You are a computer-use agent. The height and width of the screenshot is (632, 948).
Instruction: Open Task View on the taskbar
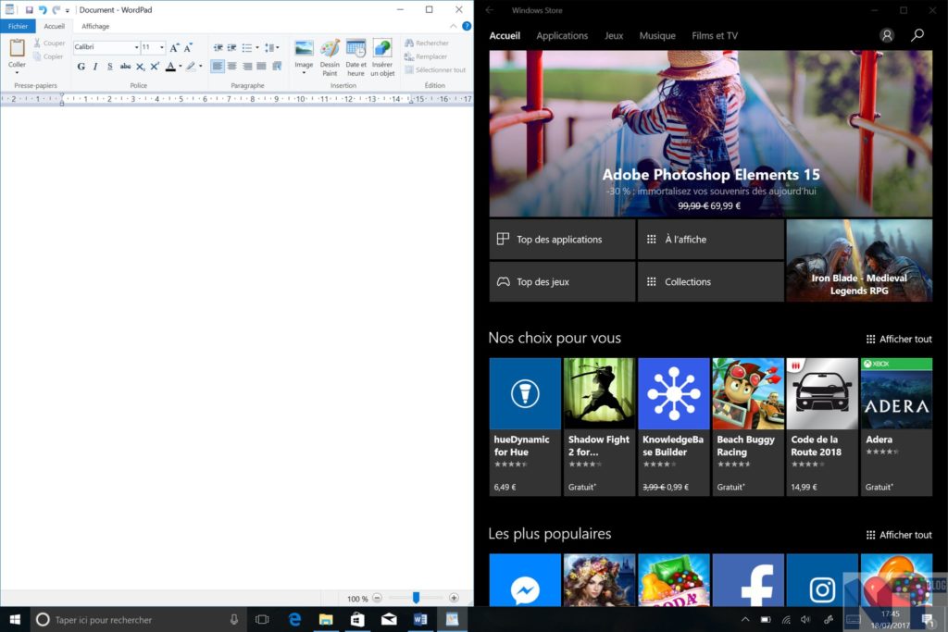tap(262, 619)
